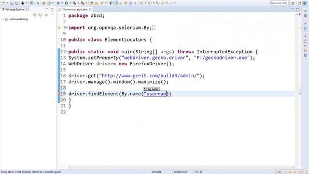Toggle word wrap in the editor
The width and height of the screenshot is (309, 174).
126,3
